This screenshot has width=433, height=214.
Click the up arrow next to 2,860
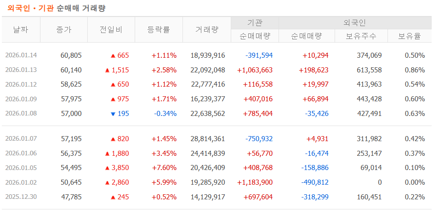pos(107,182)
